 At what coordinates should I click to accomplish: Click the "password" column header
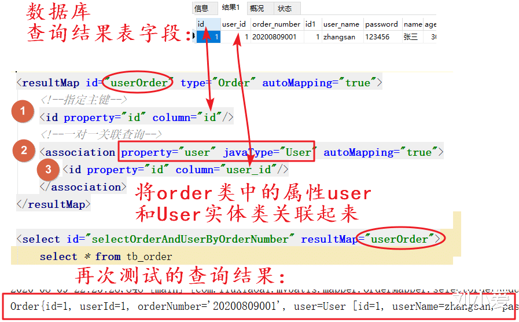coord(381,24)
